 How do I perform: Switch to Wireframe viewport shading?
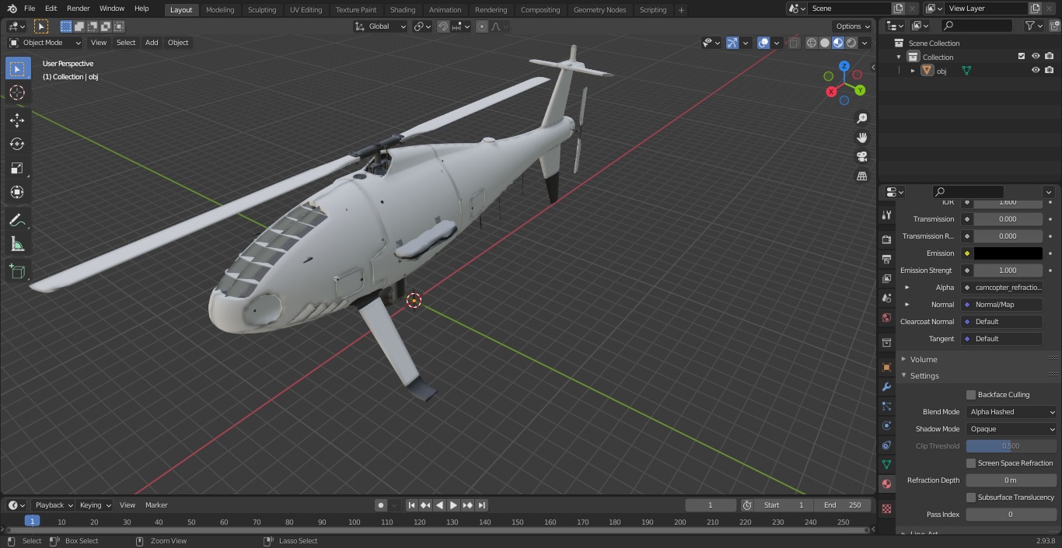tap(812, 43)
